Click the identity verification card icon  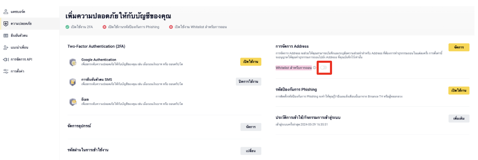[6, 35]
